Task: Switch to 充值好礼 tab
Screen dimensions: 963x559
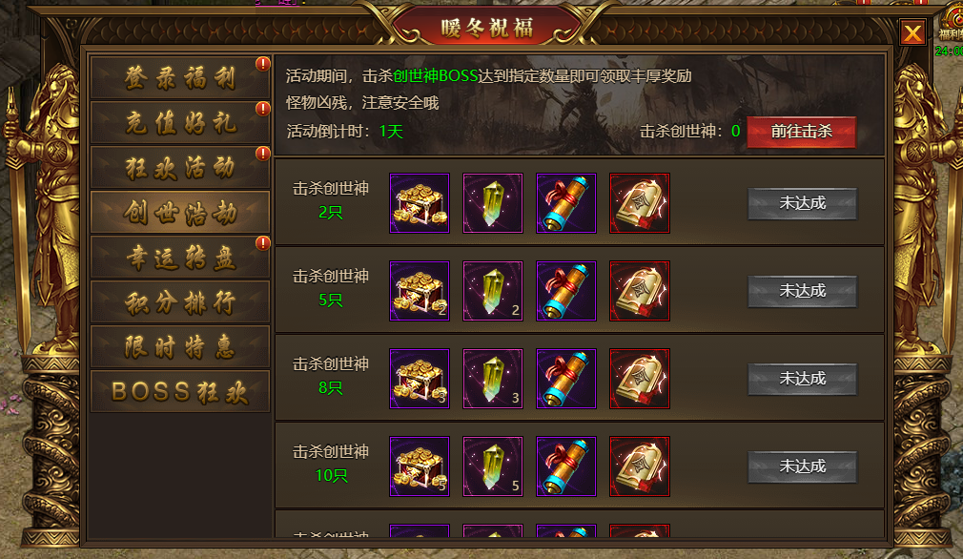Action: (180, 123)
